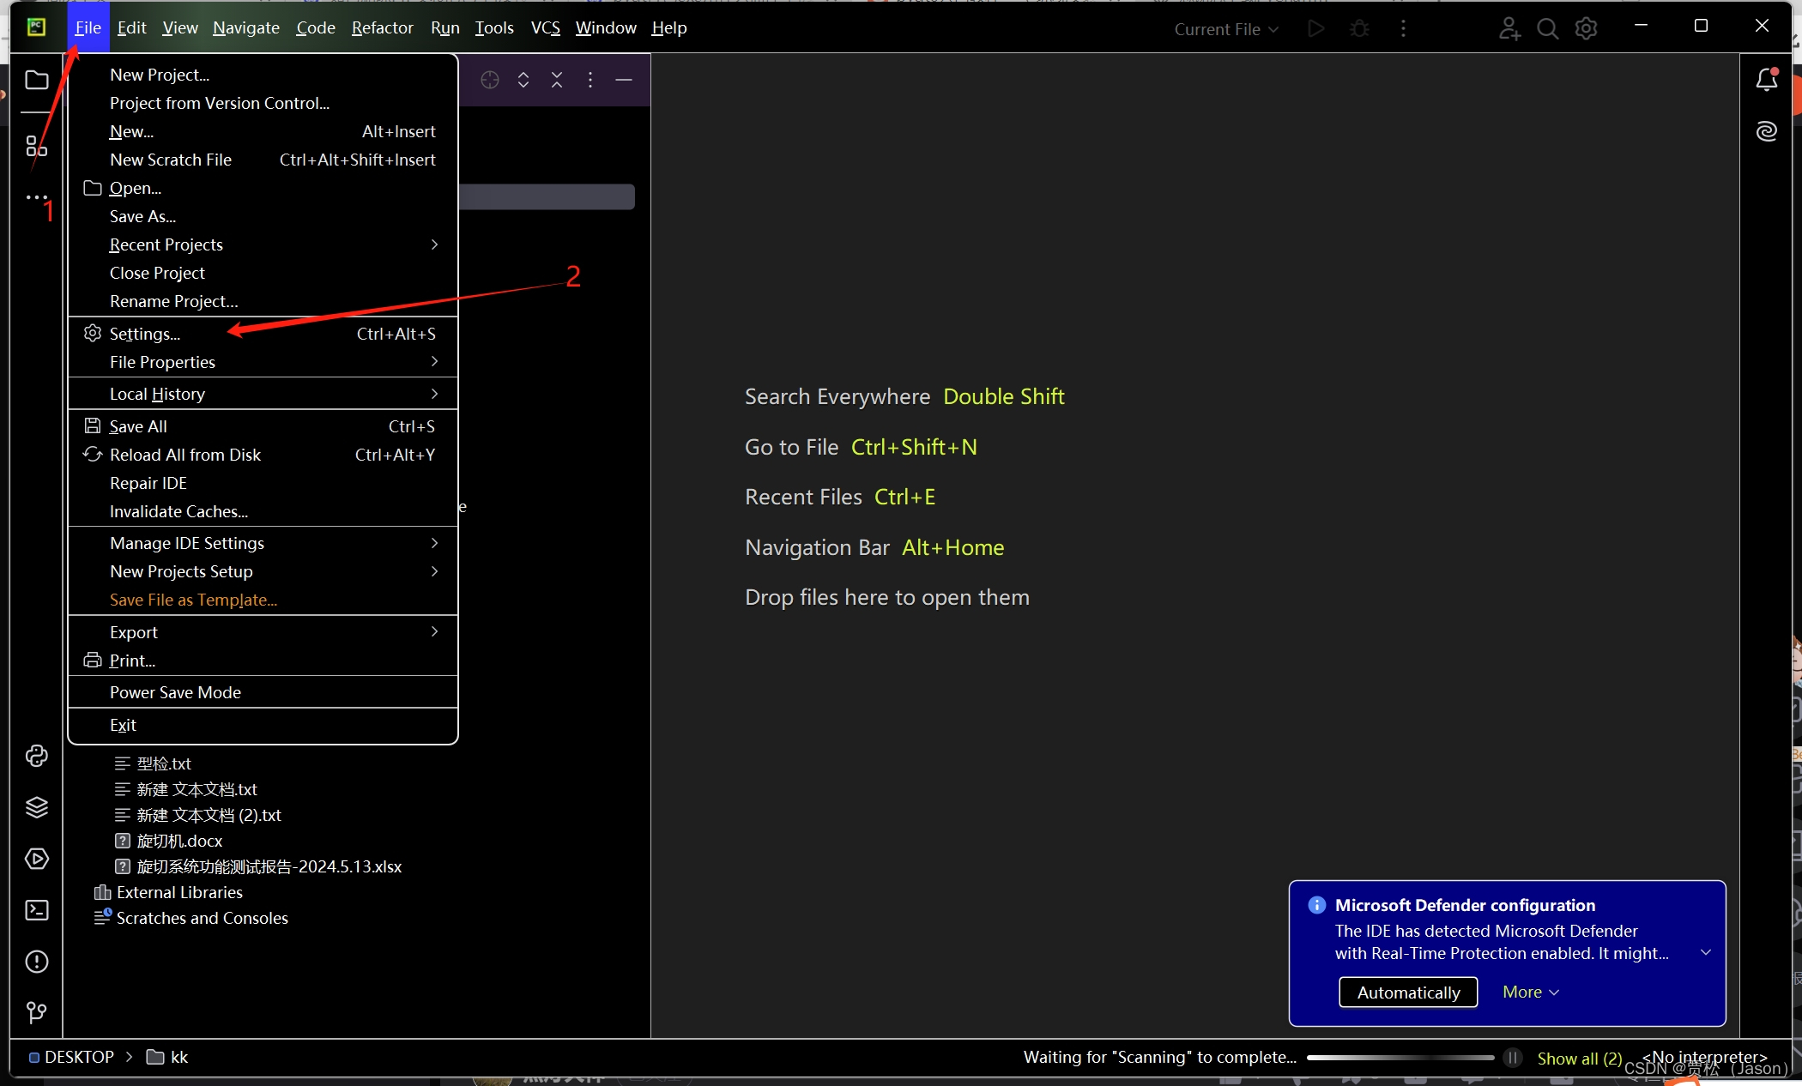Viewport: 1802px width, 1086px height.
Task: Open the Services tool window icon
Action: tap(36, 859)
